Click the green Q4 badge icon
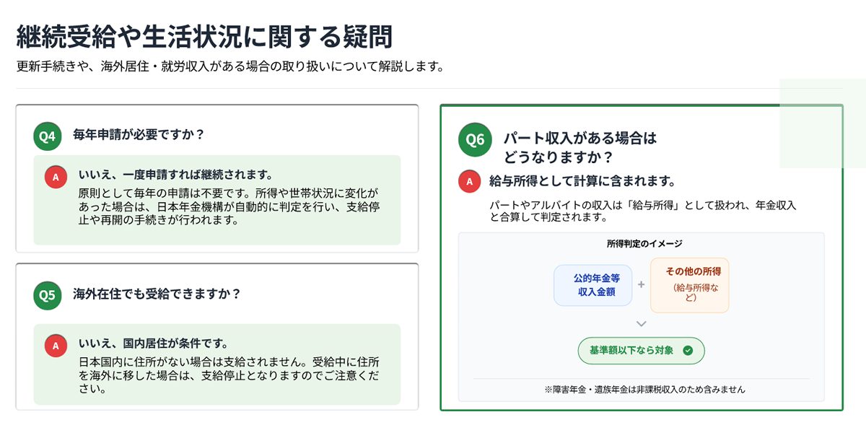 (x=47, y=136)
